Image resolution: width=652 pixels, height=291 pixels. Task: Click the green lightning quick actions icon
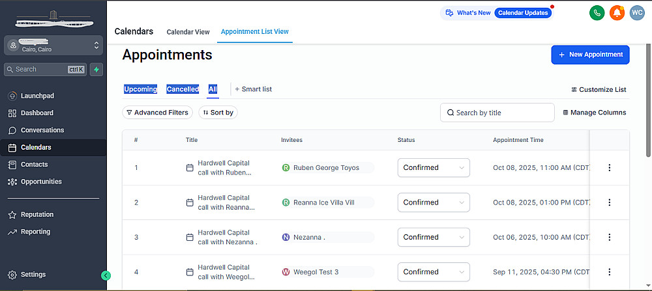tap(96, 69)
